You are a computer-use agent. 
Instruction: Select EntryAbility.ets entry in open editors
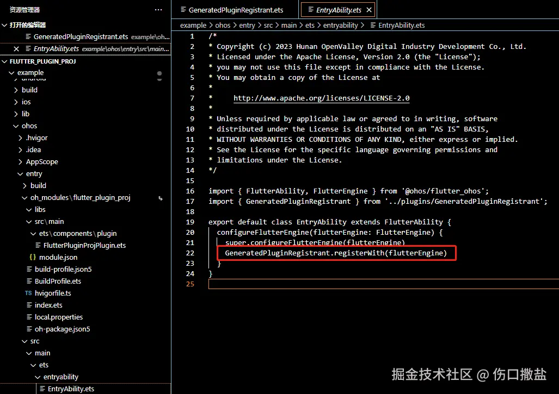pyautogui.click(x=85, y=49)
